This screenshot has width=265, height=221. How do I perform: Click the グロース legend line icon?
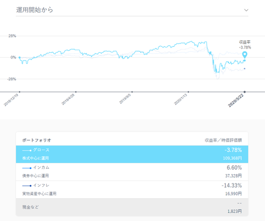27,150
